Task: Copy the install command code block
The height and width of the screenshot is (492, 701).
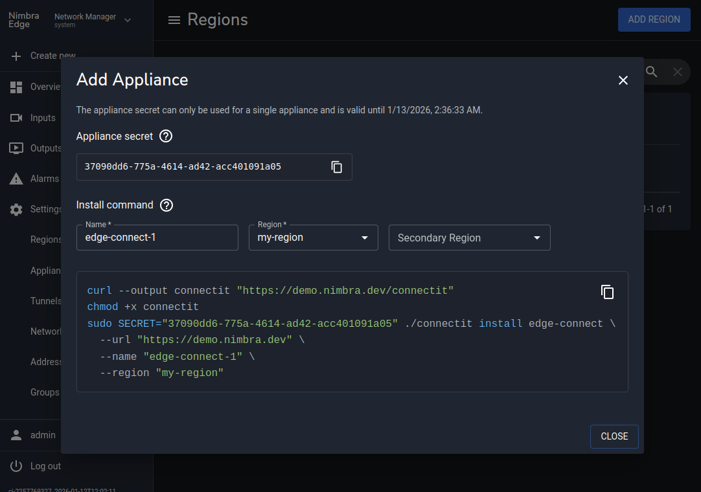Action: coord(607,292)
